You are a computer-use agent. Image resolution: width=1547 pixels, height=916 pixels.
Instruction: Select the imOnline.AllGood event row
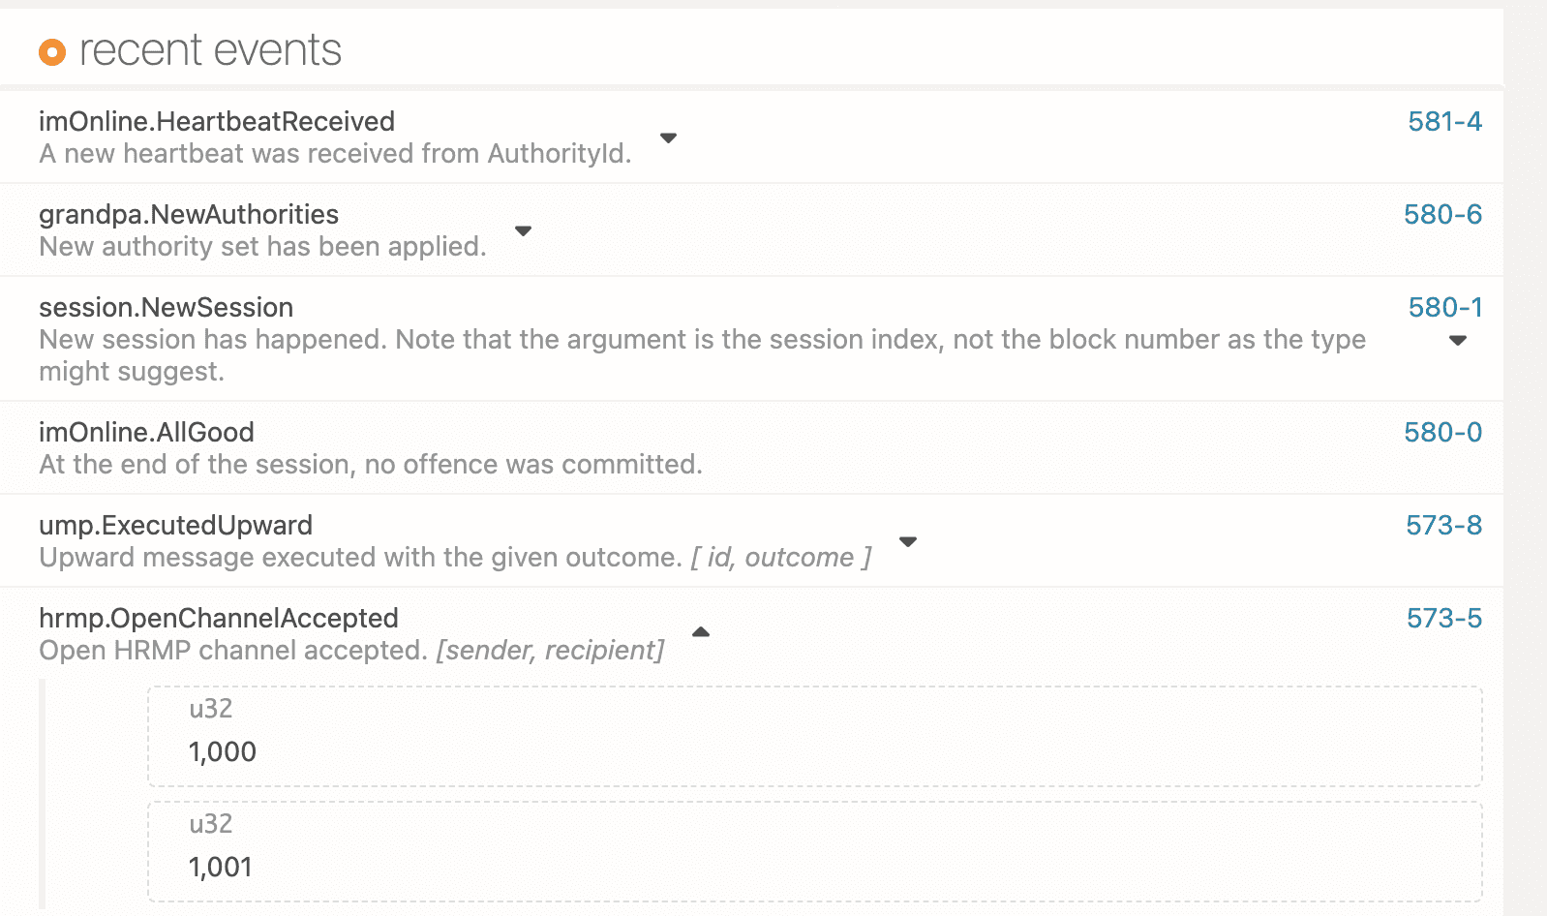146,432
